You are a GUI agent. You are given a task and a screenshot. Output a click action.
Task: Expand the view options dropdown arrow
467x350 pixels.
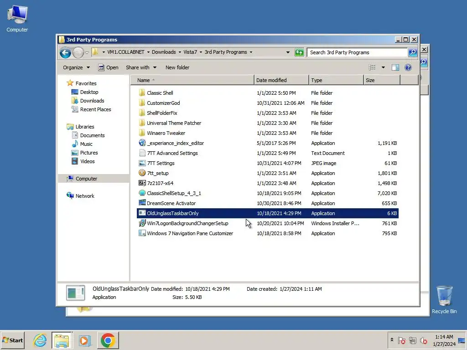(x=383, y=67)
